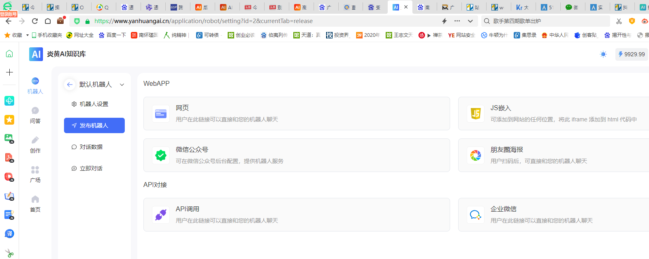Viewport: 649px width, 259px height.
Task: Open the 网页 WebAPP card icon
Action: [x=161, y=114]
